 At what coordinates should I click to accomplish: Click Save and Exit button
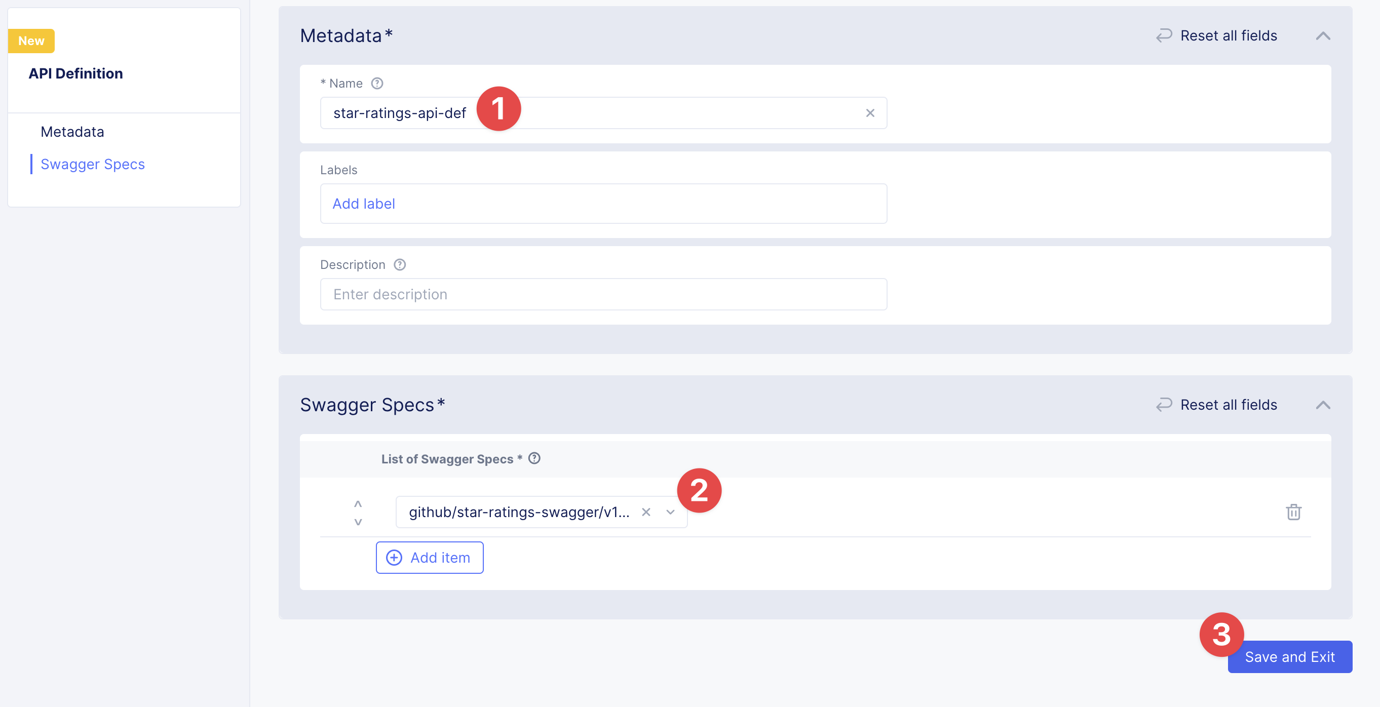[1289, 657]
